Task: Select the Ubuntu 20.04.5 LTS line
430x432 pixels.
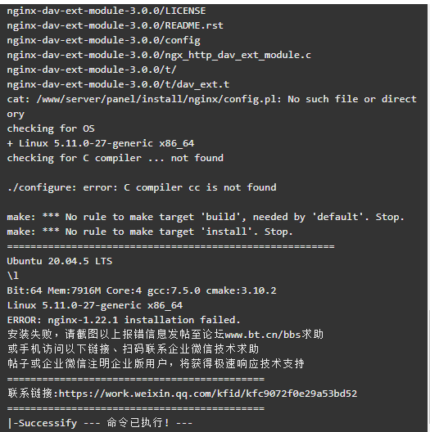Action: click(x=60, y=261)
